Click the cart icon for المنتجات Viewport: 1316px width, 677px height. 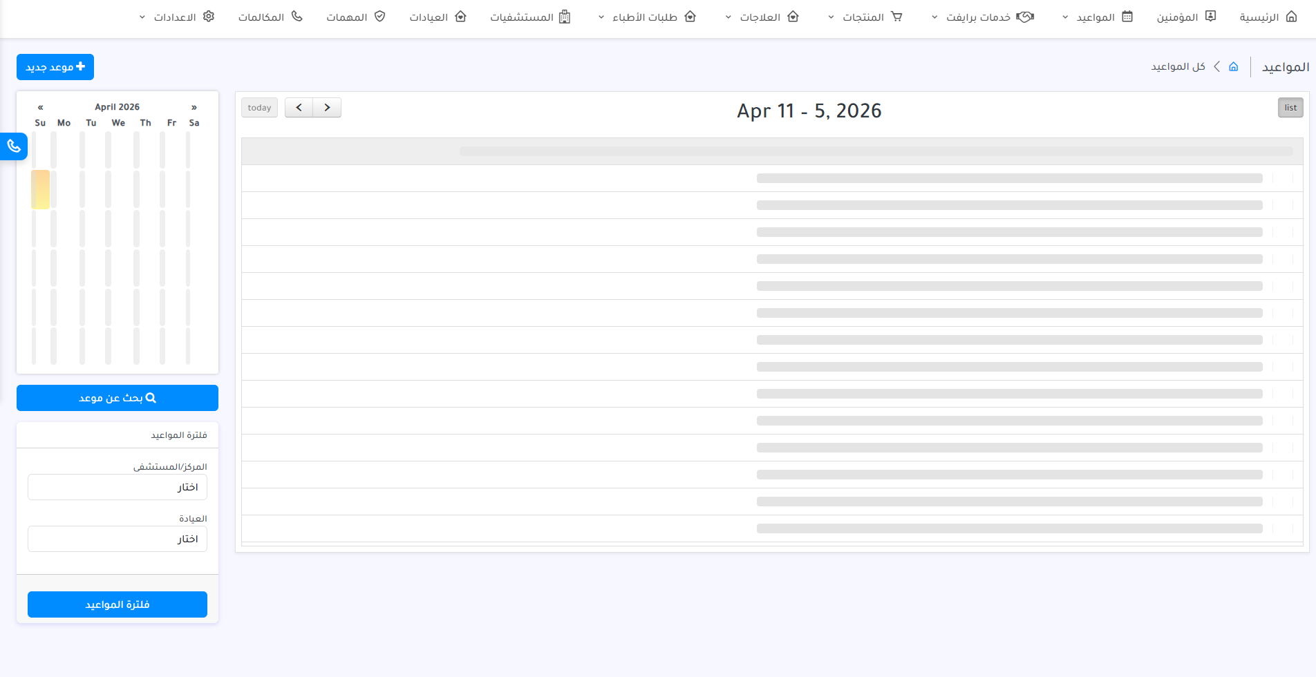click(896, 17)
